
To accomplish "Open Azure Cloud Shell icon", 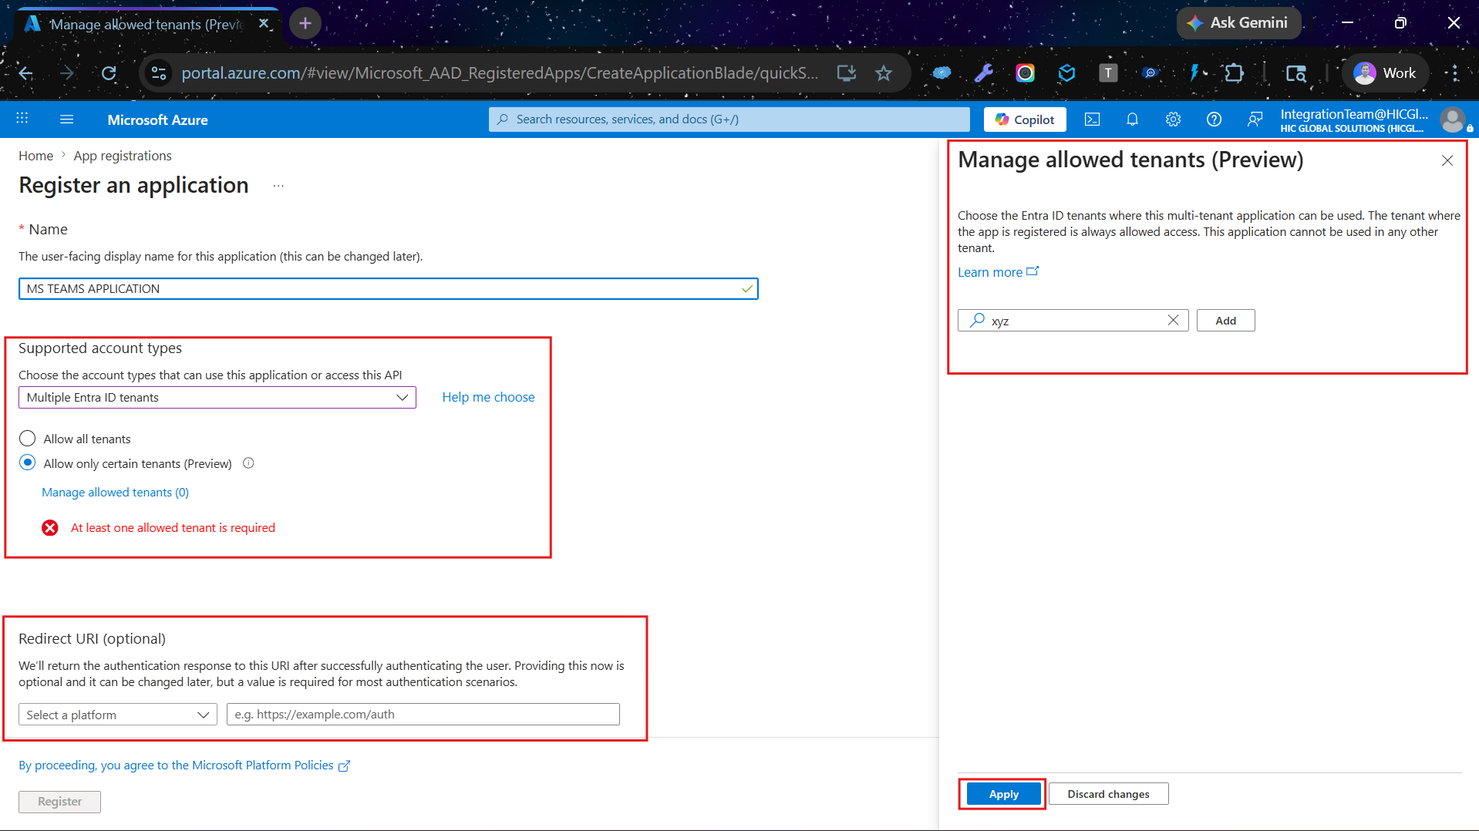I will coord(1092,119).
